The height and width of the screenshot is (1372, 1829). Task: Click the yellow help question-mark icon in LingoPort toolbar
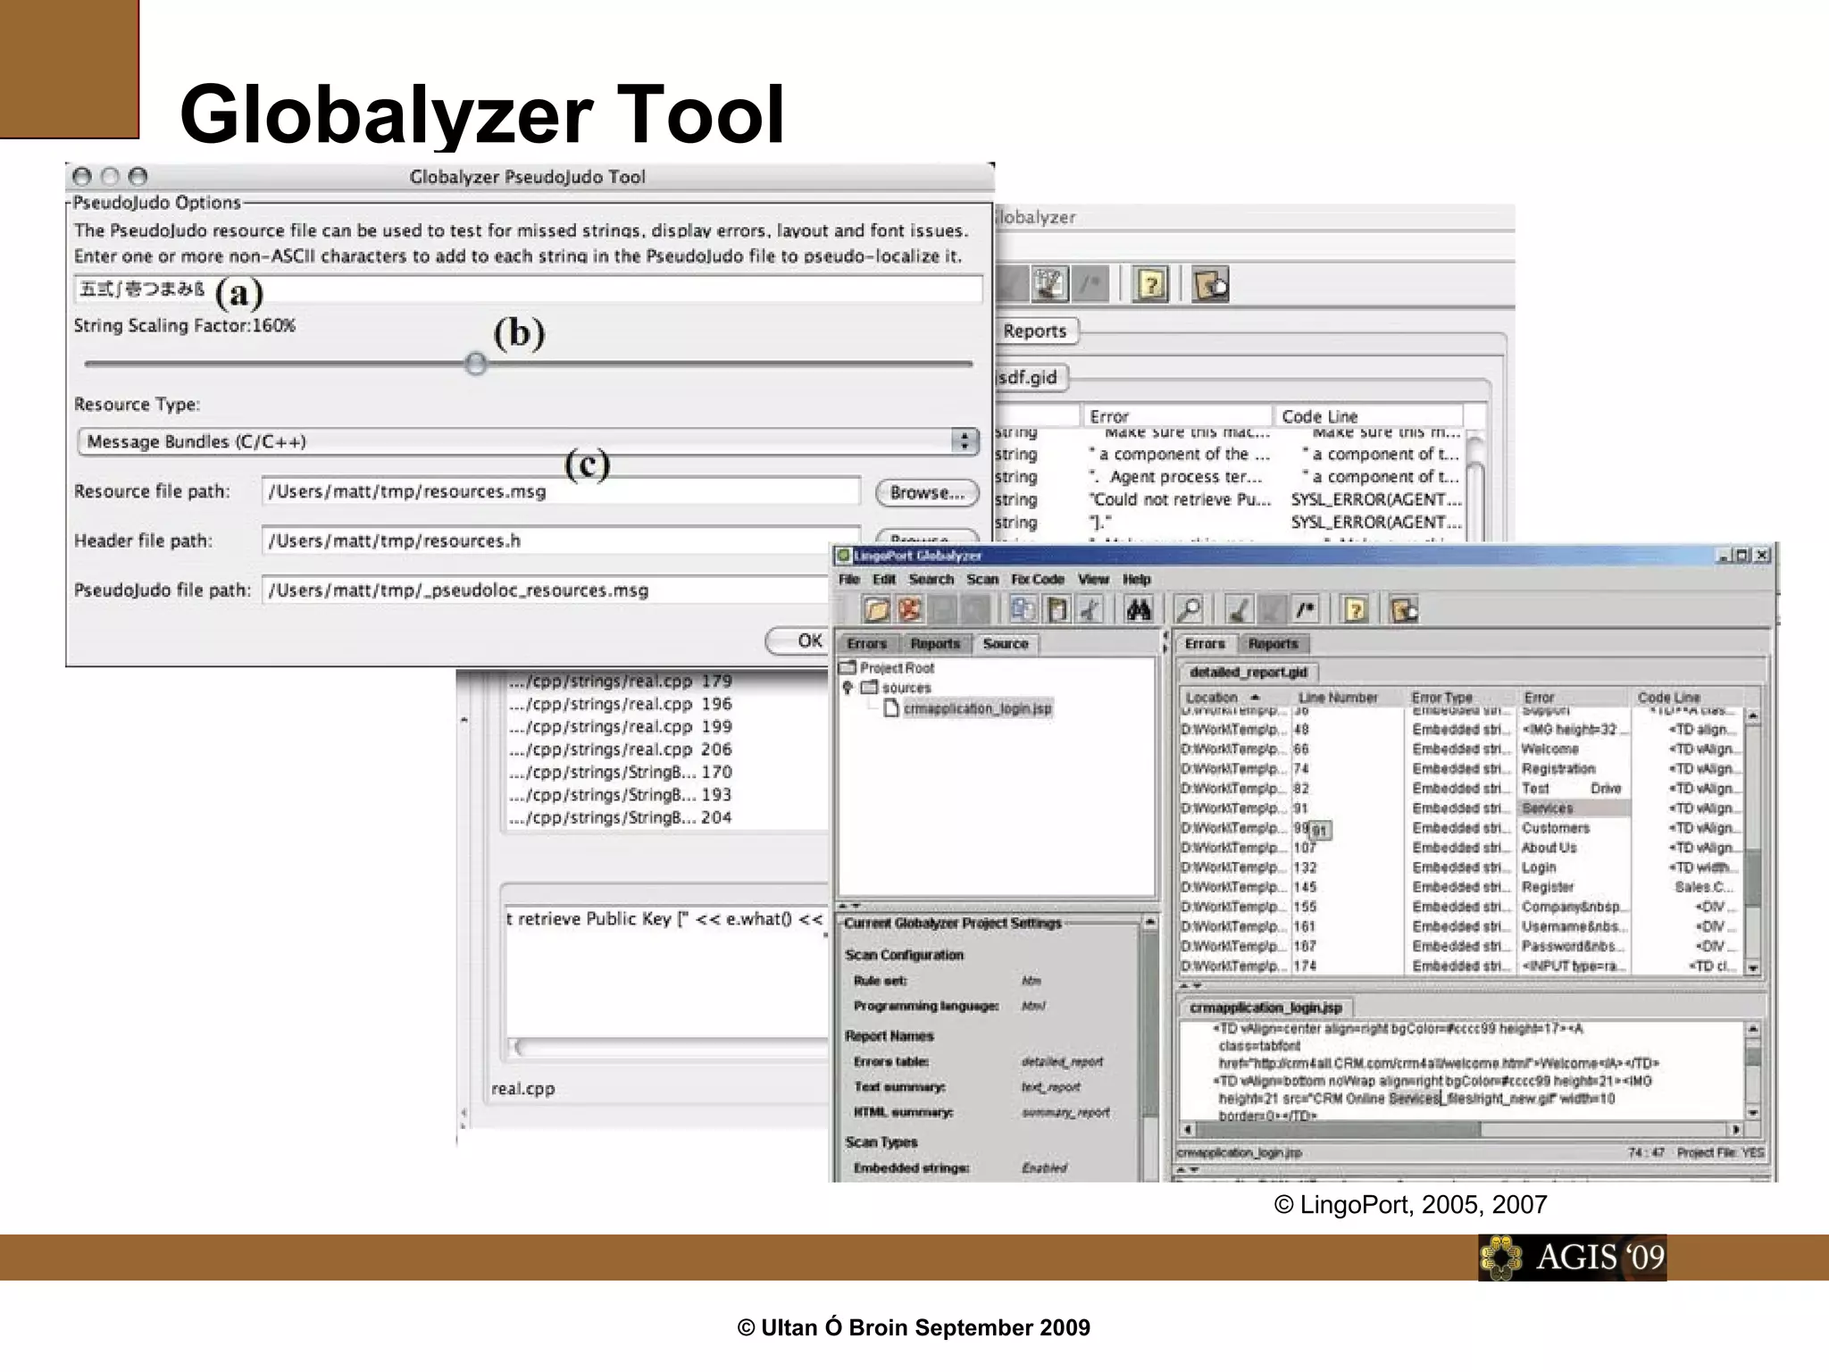tap(1355, 610)
